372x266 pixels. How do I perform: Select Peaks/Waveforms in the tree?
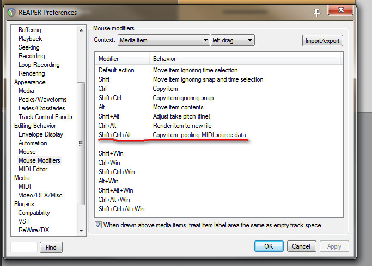point(42,100)
